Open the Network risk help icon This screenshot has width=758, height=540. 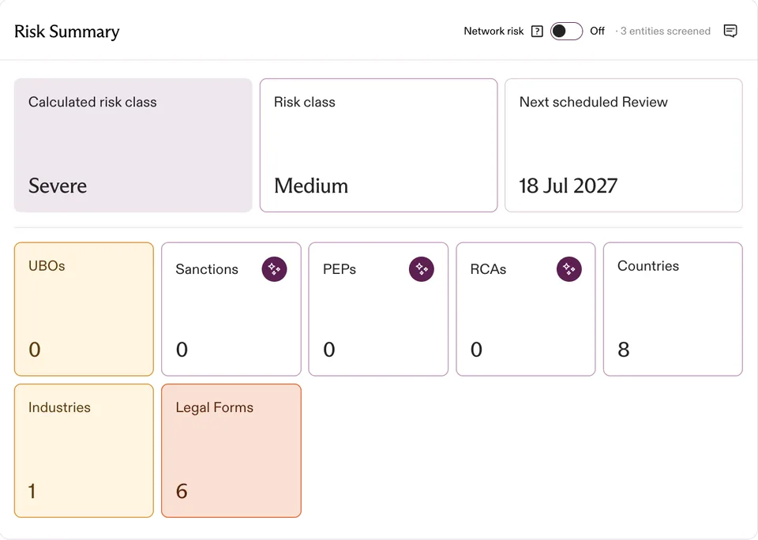coord(537,32)
